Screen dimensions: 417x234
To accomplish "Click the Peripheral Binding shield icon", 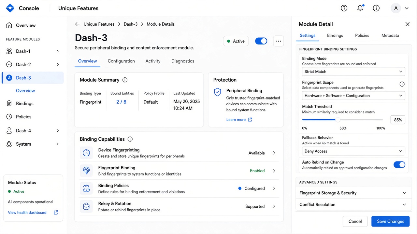I will (217, 92).
